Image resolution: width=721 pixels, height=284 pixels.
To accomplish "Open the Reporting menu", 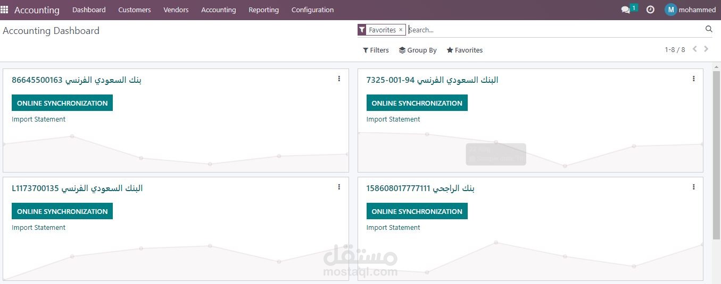I will [x=264, y=10].
